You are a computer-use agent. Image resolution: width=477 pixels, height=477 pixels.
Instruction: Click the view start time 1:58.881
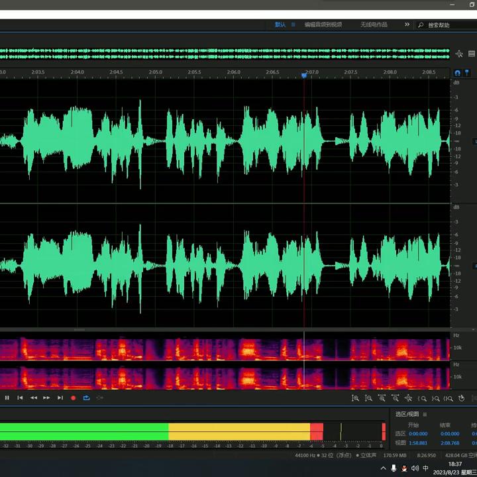pyautogui.click(x=418, y=443)
